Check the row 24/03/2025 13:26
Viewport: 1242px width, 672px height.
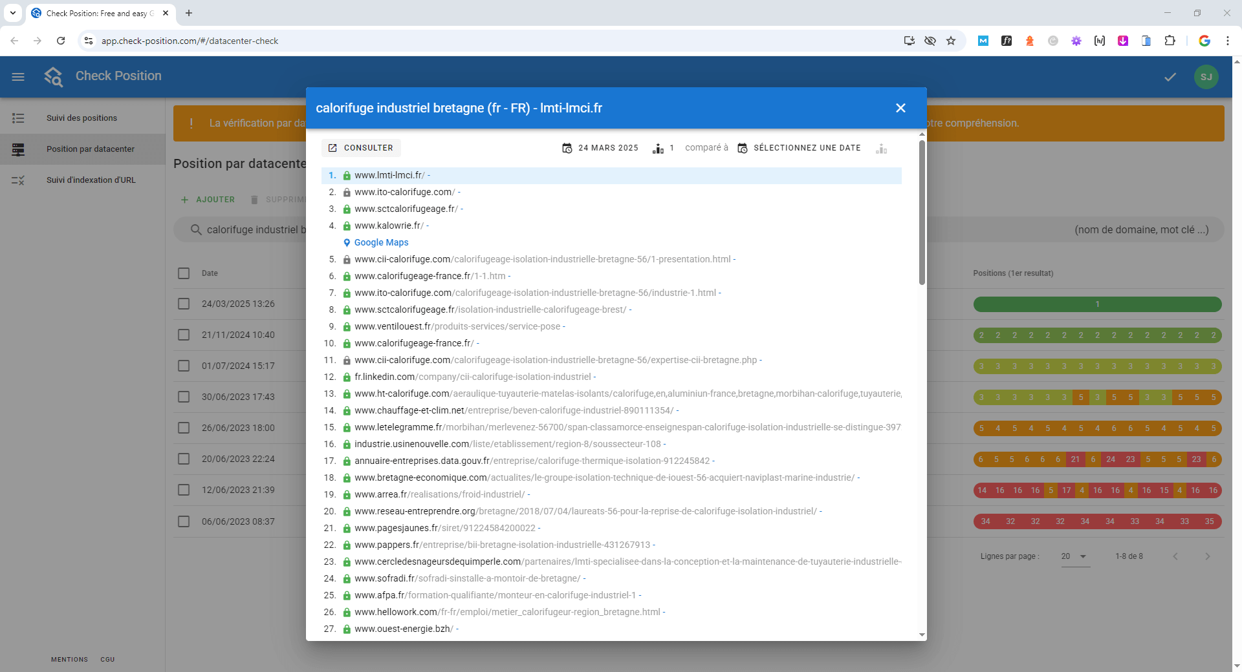tap(184, 304)
